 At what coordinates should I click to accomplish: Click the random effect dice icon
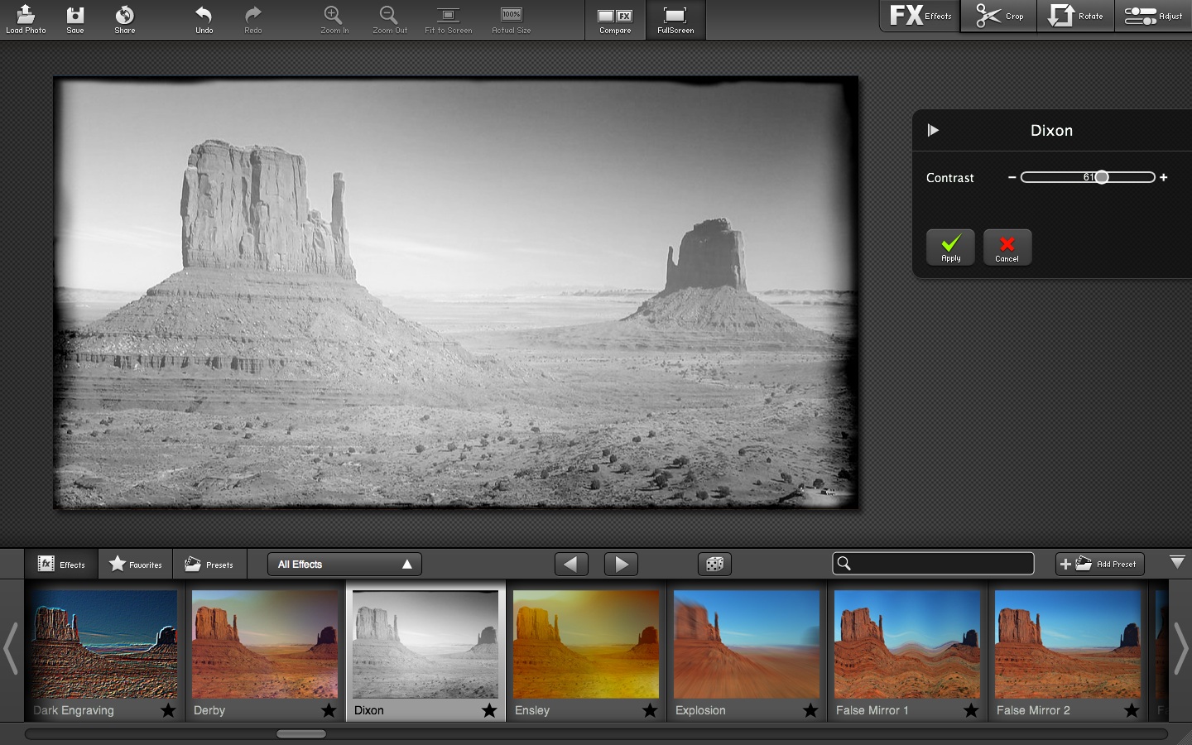[x=714, y=565]
